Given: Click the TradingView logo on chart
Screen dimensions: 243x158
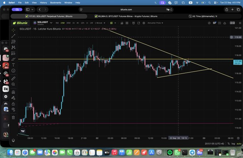Looking at the screenshot, I should [23, 131].
